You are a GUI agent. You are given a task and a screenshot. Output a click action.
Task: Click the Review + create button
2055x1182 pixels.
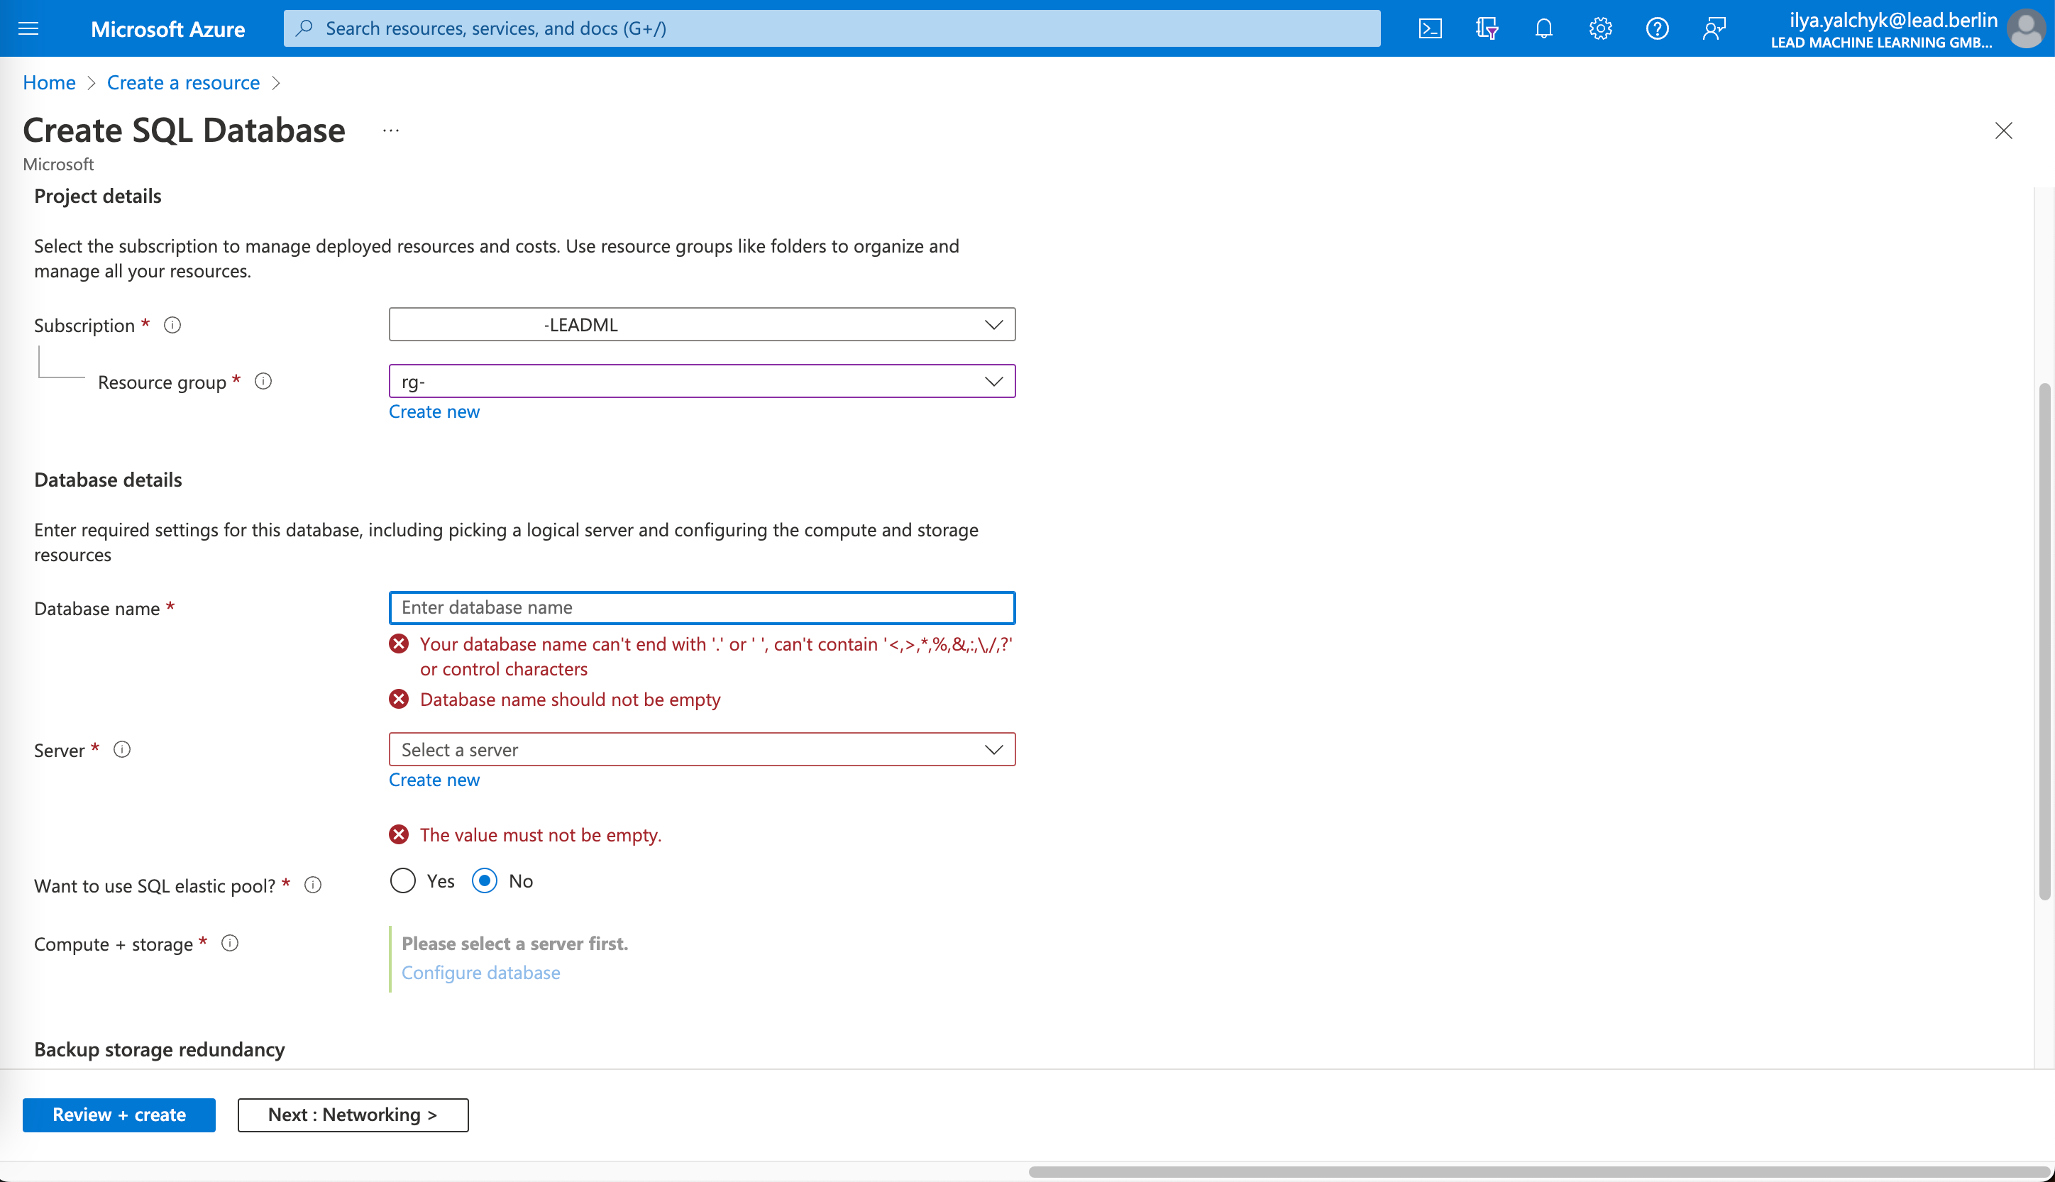point(119,1115)
